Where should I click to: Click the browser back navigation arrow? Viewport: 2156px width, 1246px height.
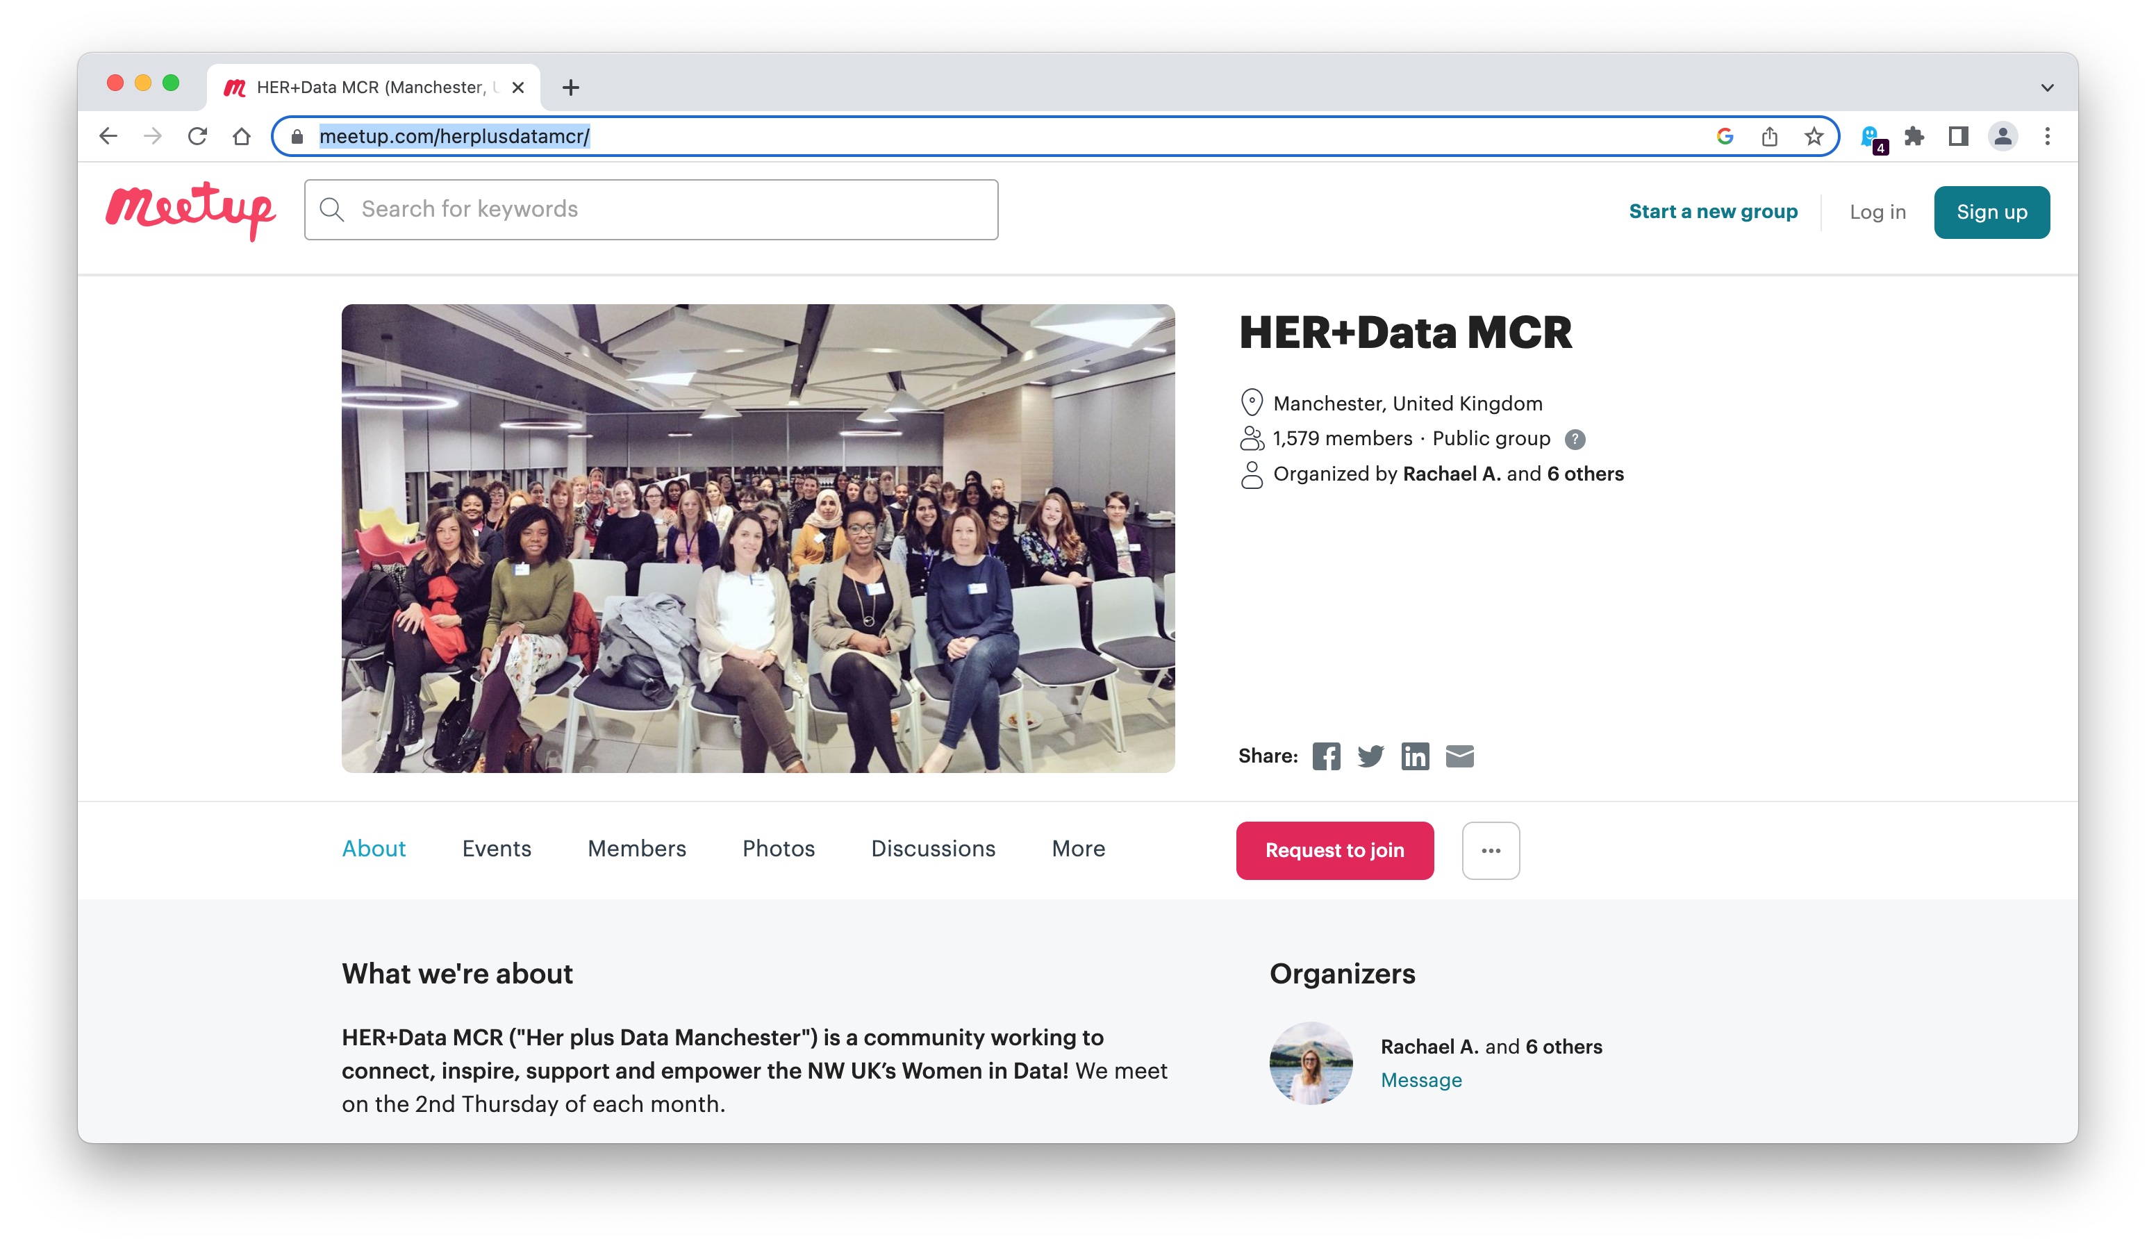[111, 136]
